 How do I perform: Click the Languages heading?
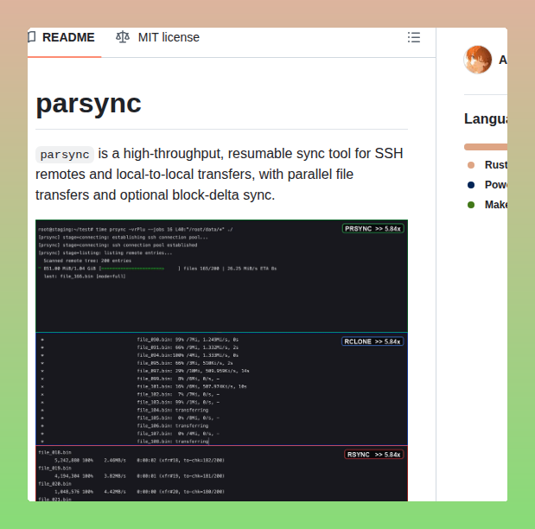pyautogui.click(x=486, y=118)
